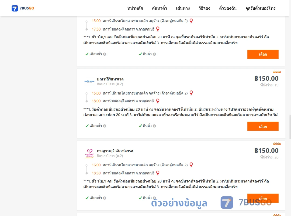This screenshot has width=291, height=216.
Task: Click มินิบัส tag above กาญจนบุรี เอ็กซ์เพรส price
Action: [x=277, y=144]
